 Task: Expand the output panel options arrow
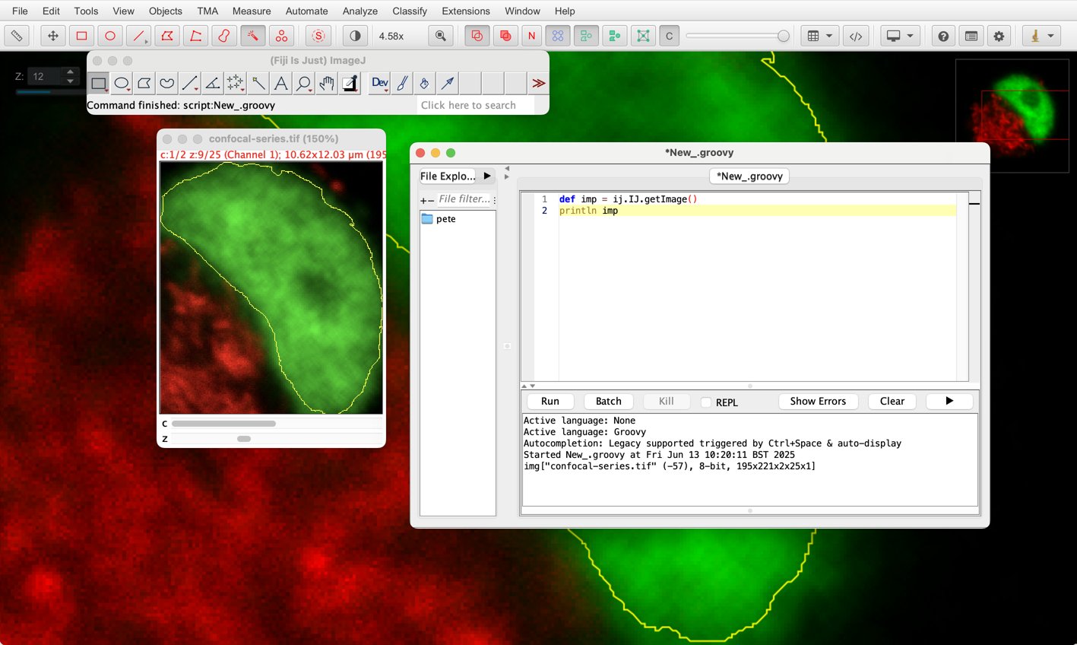(949, 401)
